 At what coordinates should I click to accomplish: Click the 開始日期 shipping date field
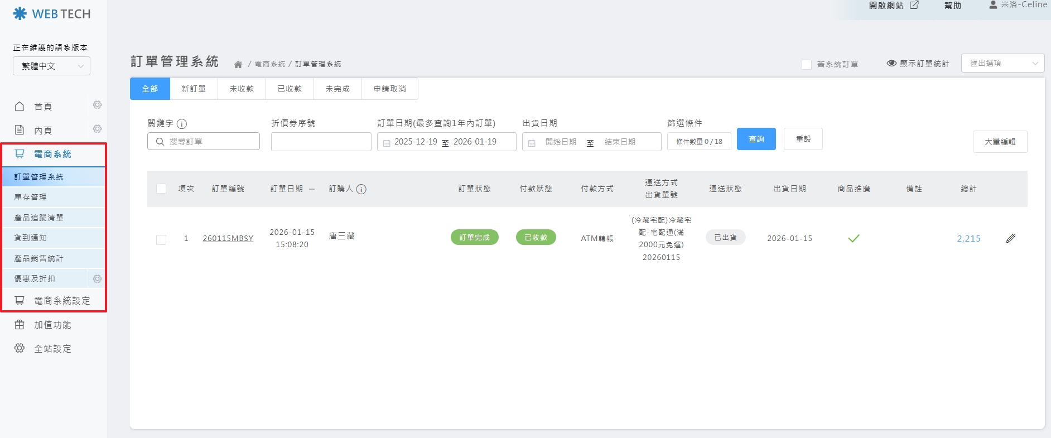click(x=561, y=142)
